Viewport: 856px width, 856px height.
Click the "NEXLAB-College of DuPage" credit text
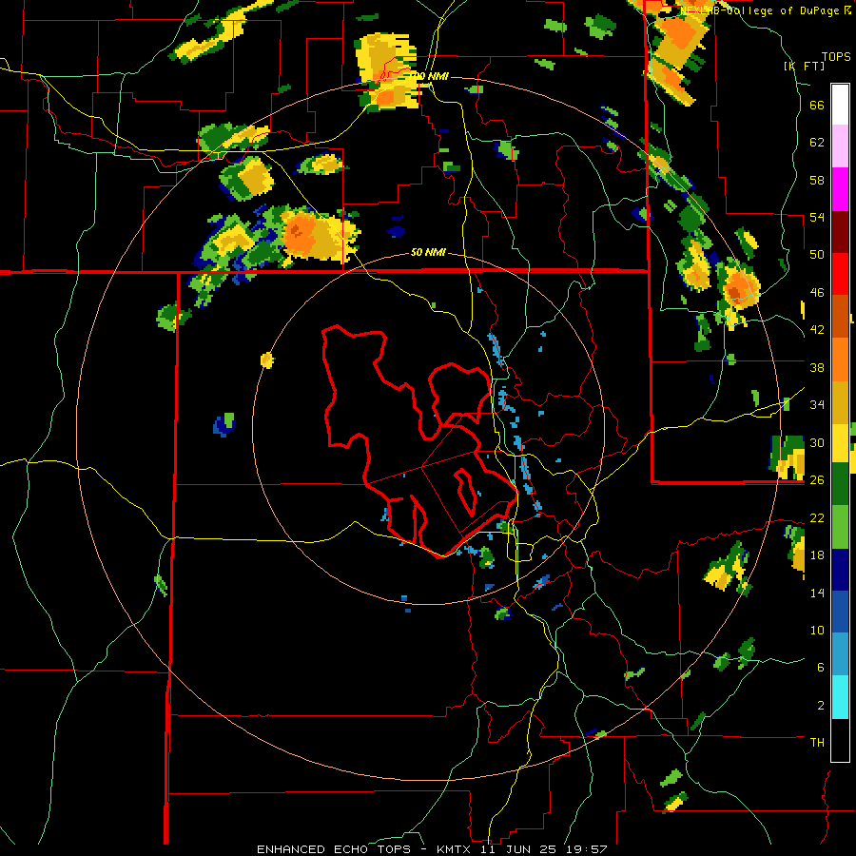pyautogui.click(x=759, y=10)
